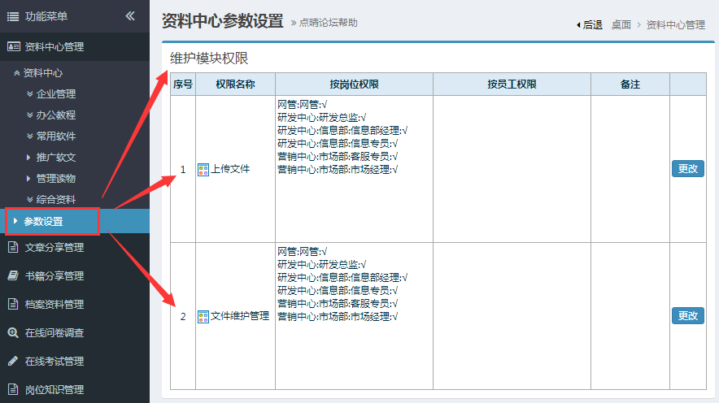
Task: Click the 权限名称 column header
Action: [x=235, y=84]
